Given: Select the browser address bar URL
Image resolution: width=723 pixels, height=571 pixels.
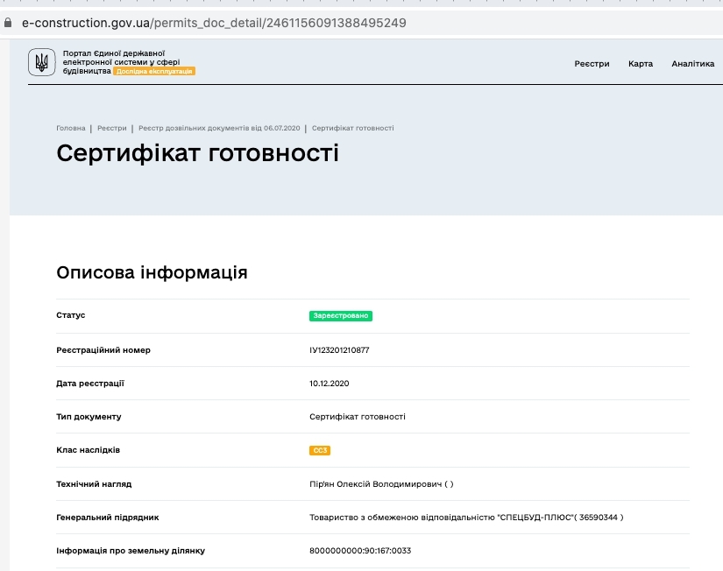Looking at the screenshot, I should pyautogui.click(x=214, y=23).
